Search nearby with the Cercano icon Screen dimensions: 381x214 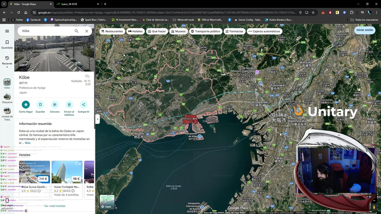(x=55, y=105)
